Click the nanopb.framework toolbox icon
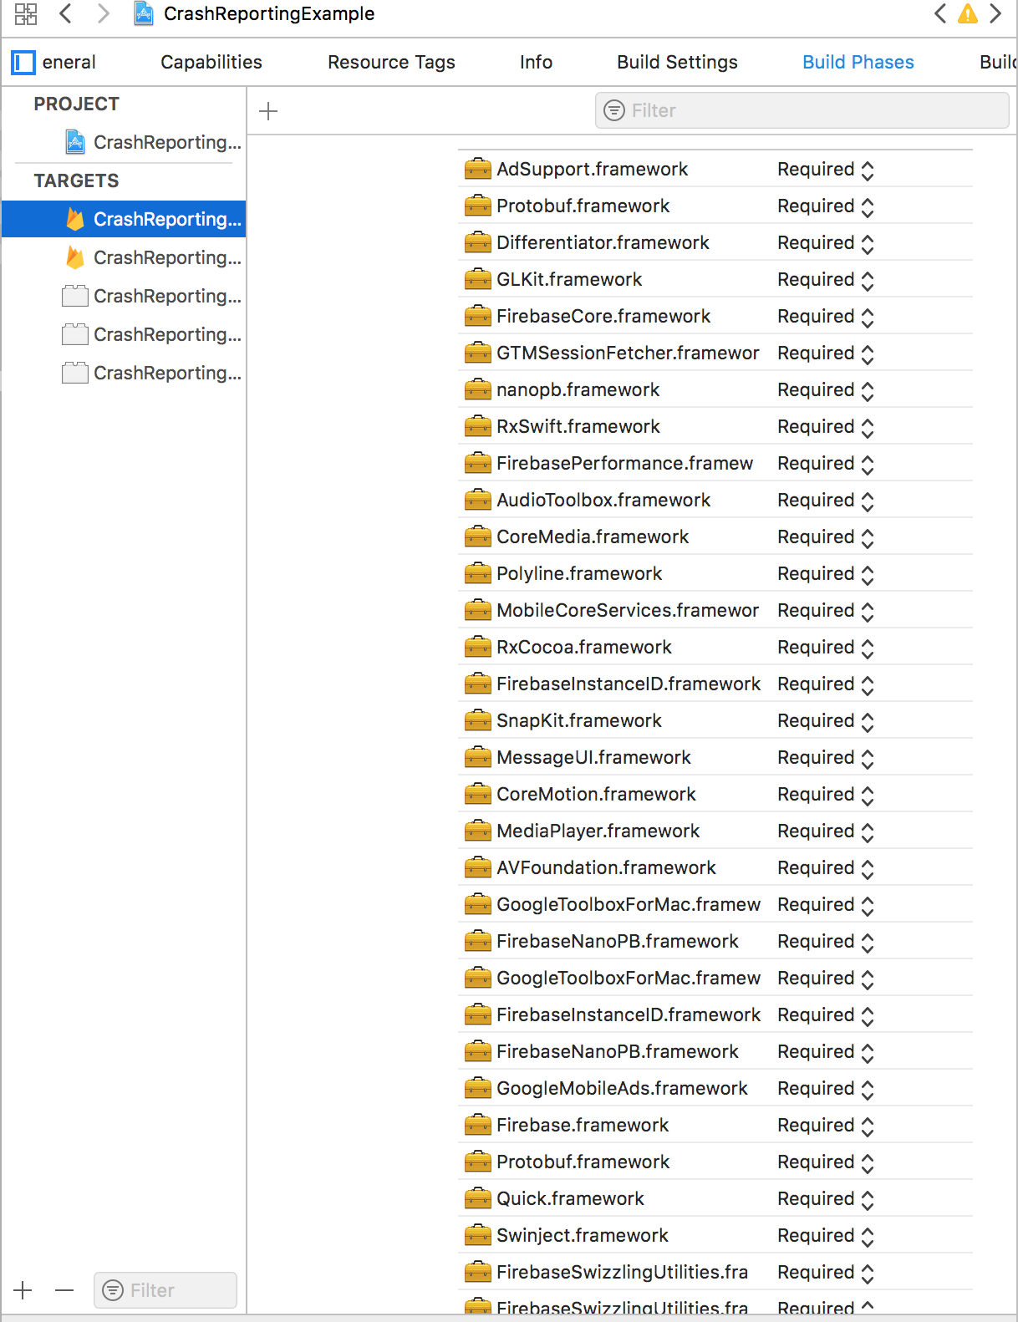 pyautogui.click(x=478, y=389)
